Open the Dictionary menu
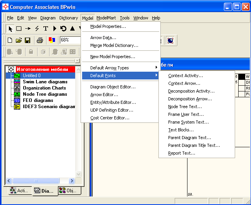This screenshot has height=205, width=251. (69, 18)
